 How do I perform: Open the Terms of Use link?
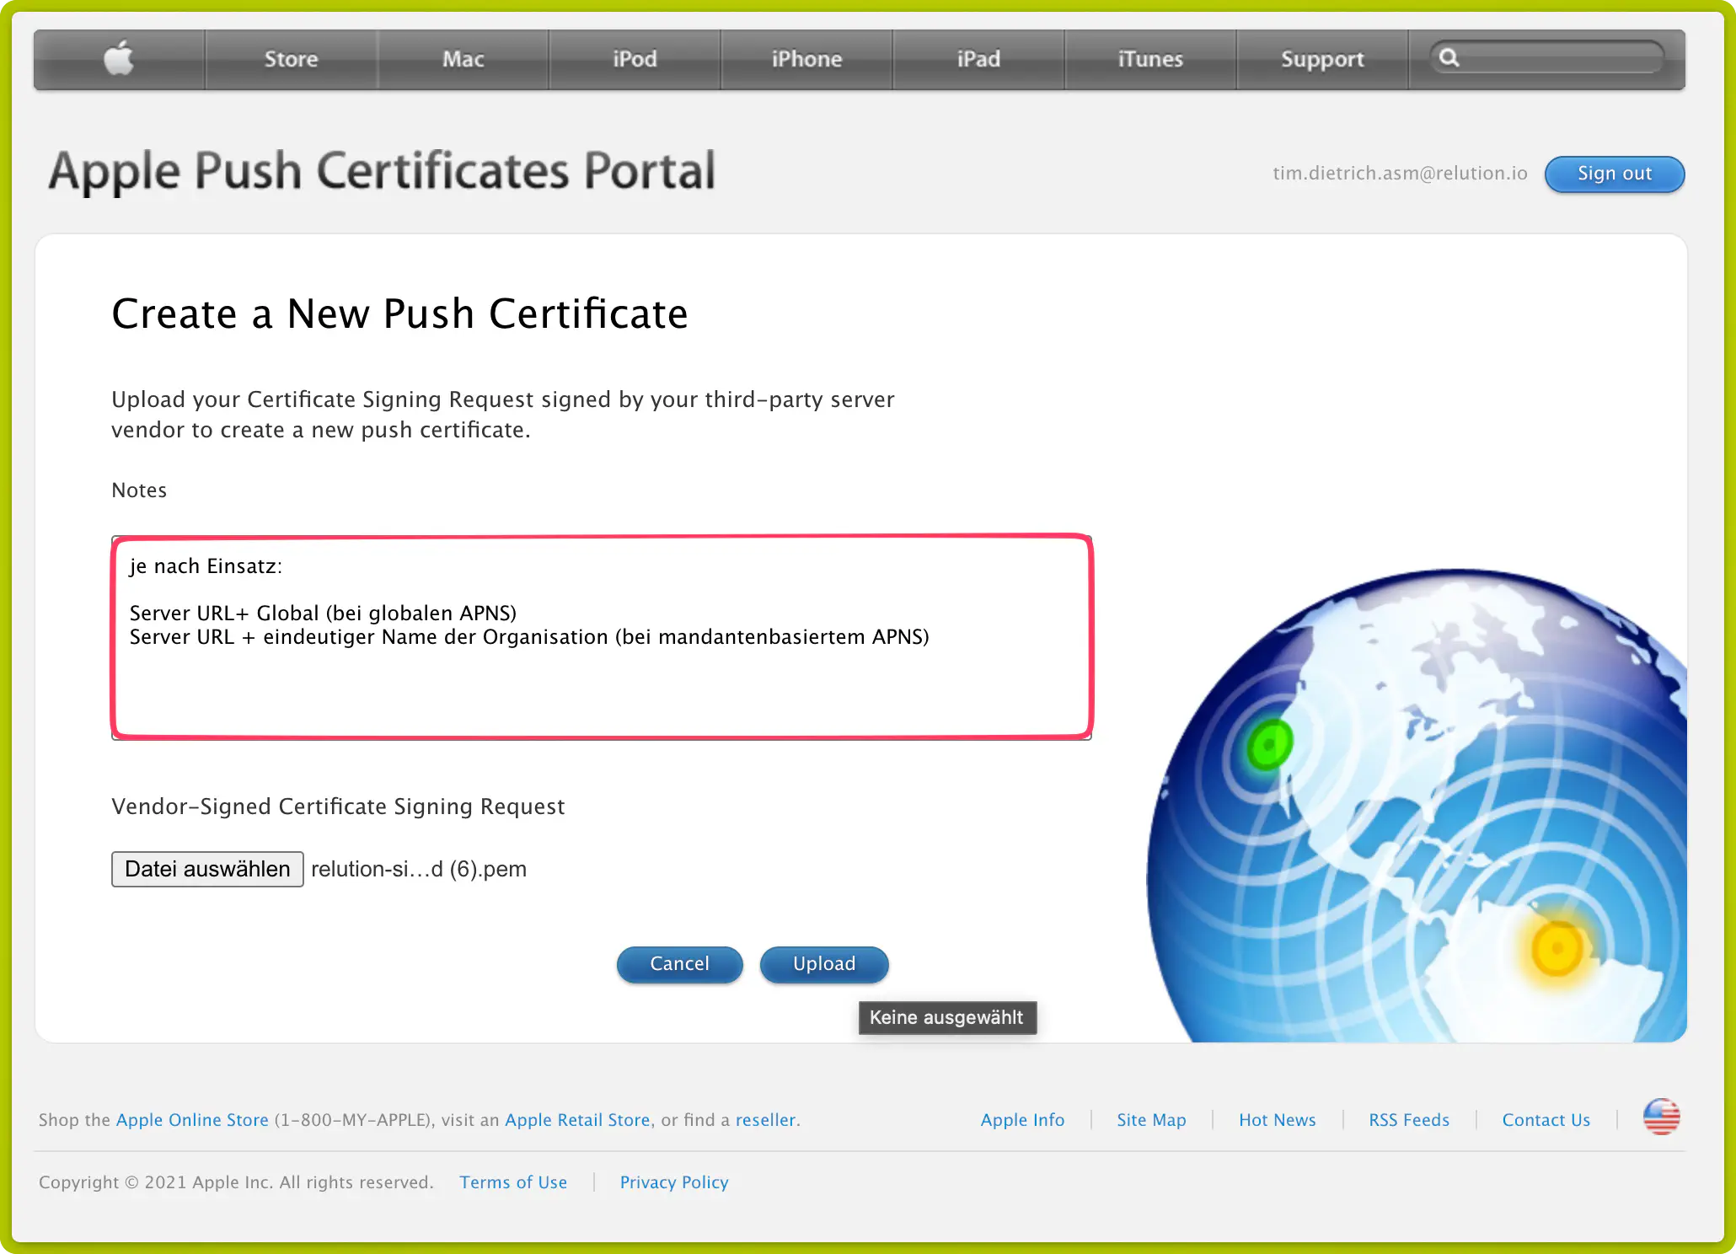[513, 1182]
